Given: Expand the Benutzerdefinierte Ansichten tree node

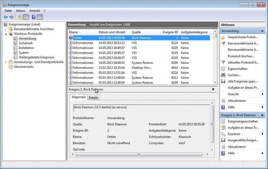Looking at the screenshot, I should pos(6,29).
